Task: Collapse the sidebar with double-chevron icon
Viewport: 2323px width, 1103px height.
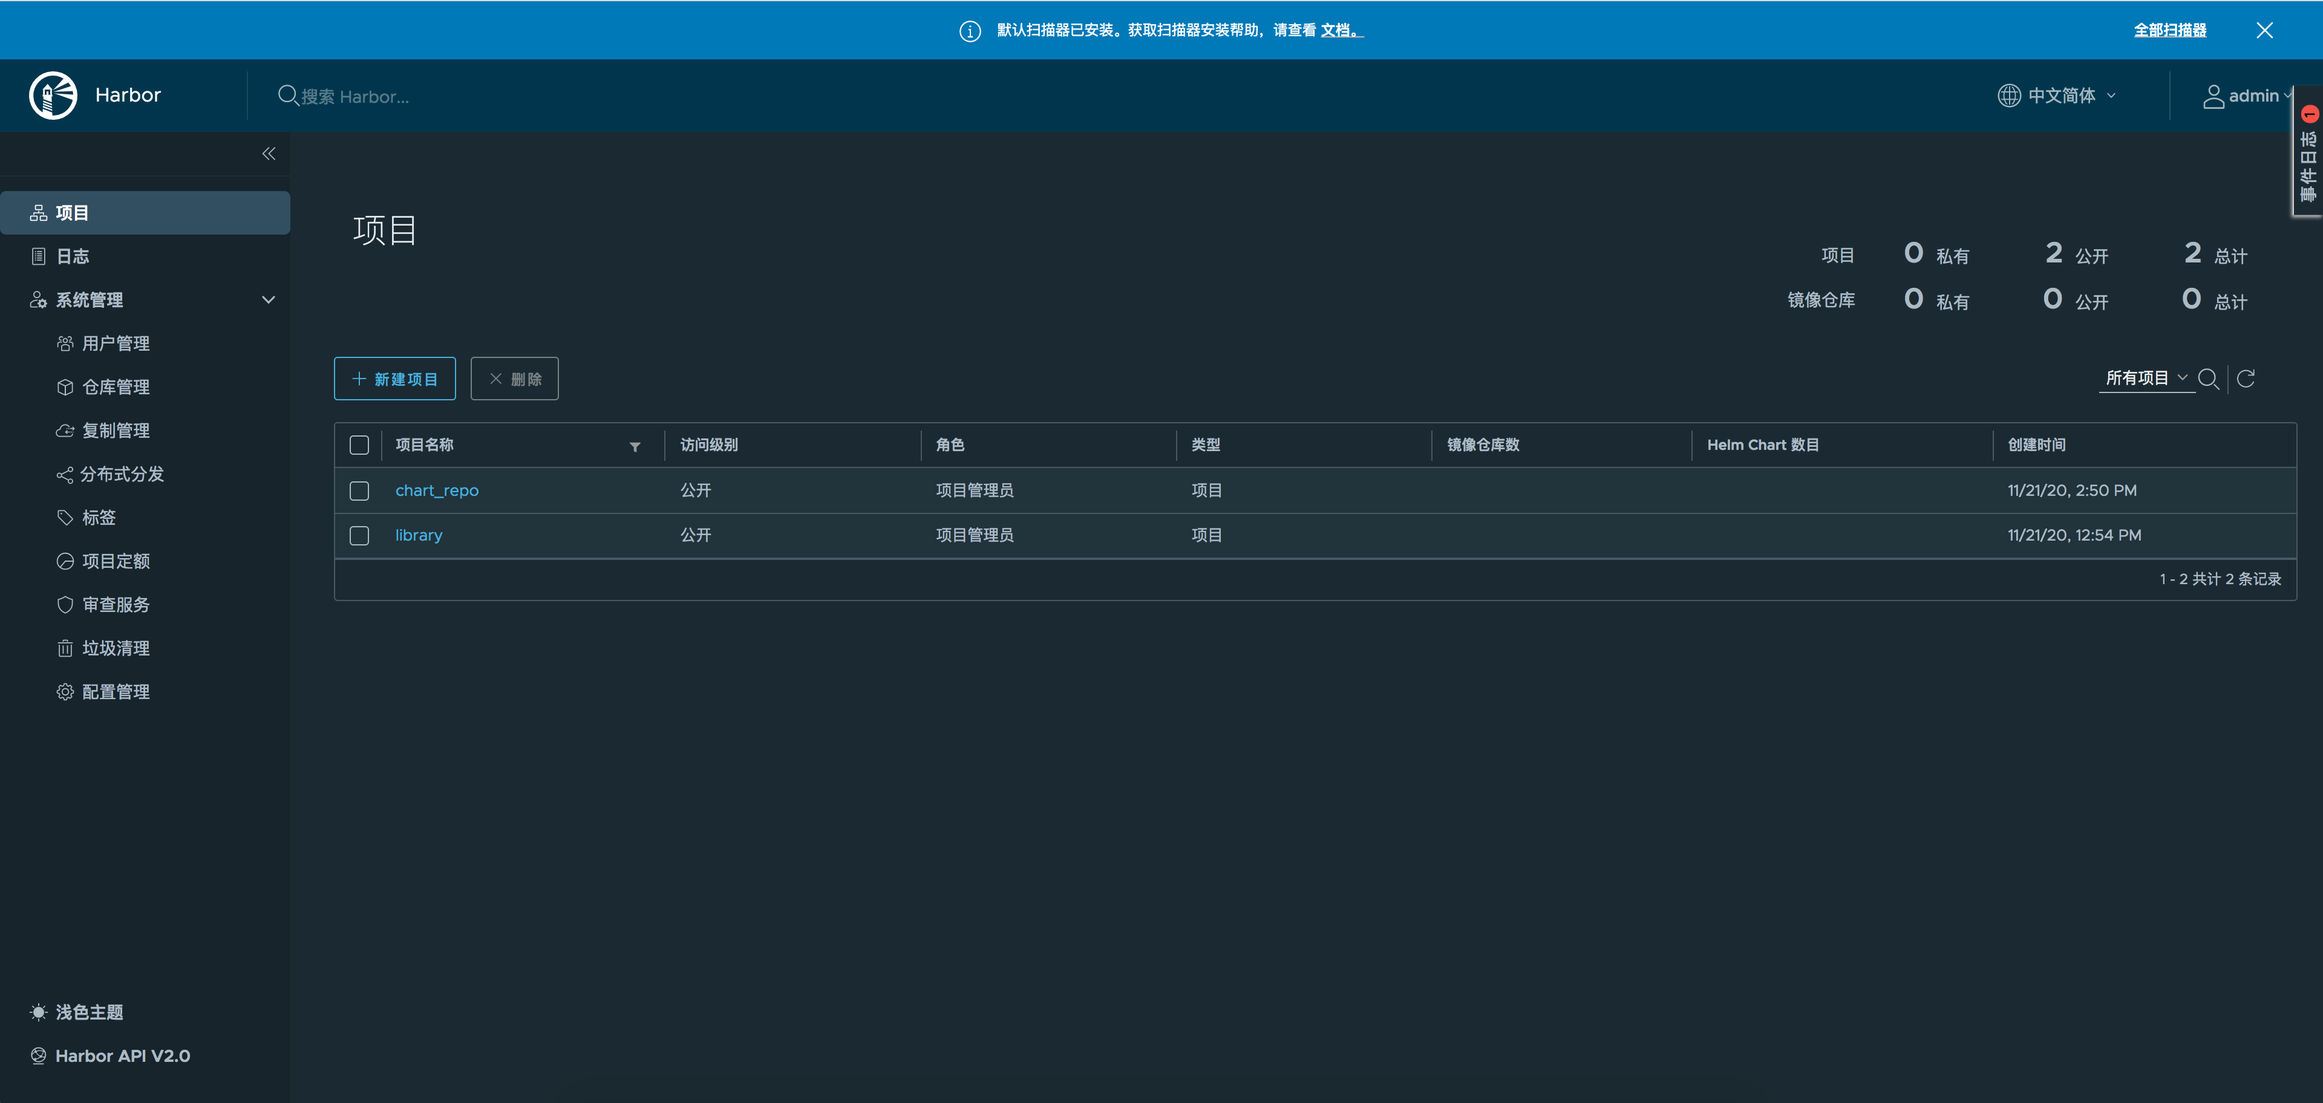Action: tap(269, 154)
